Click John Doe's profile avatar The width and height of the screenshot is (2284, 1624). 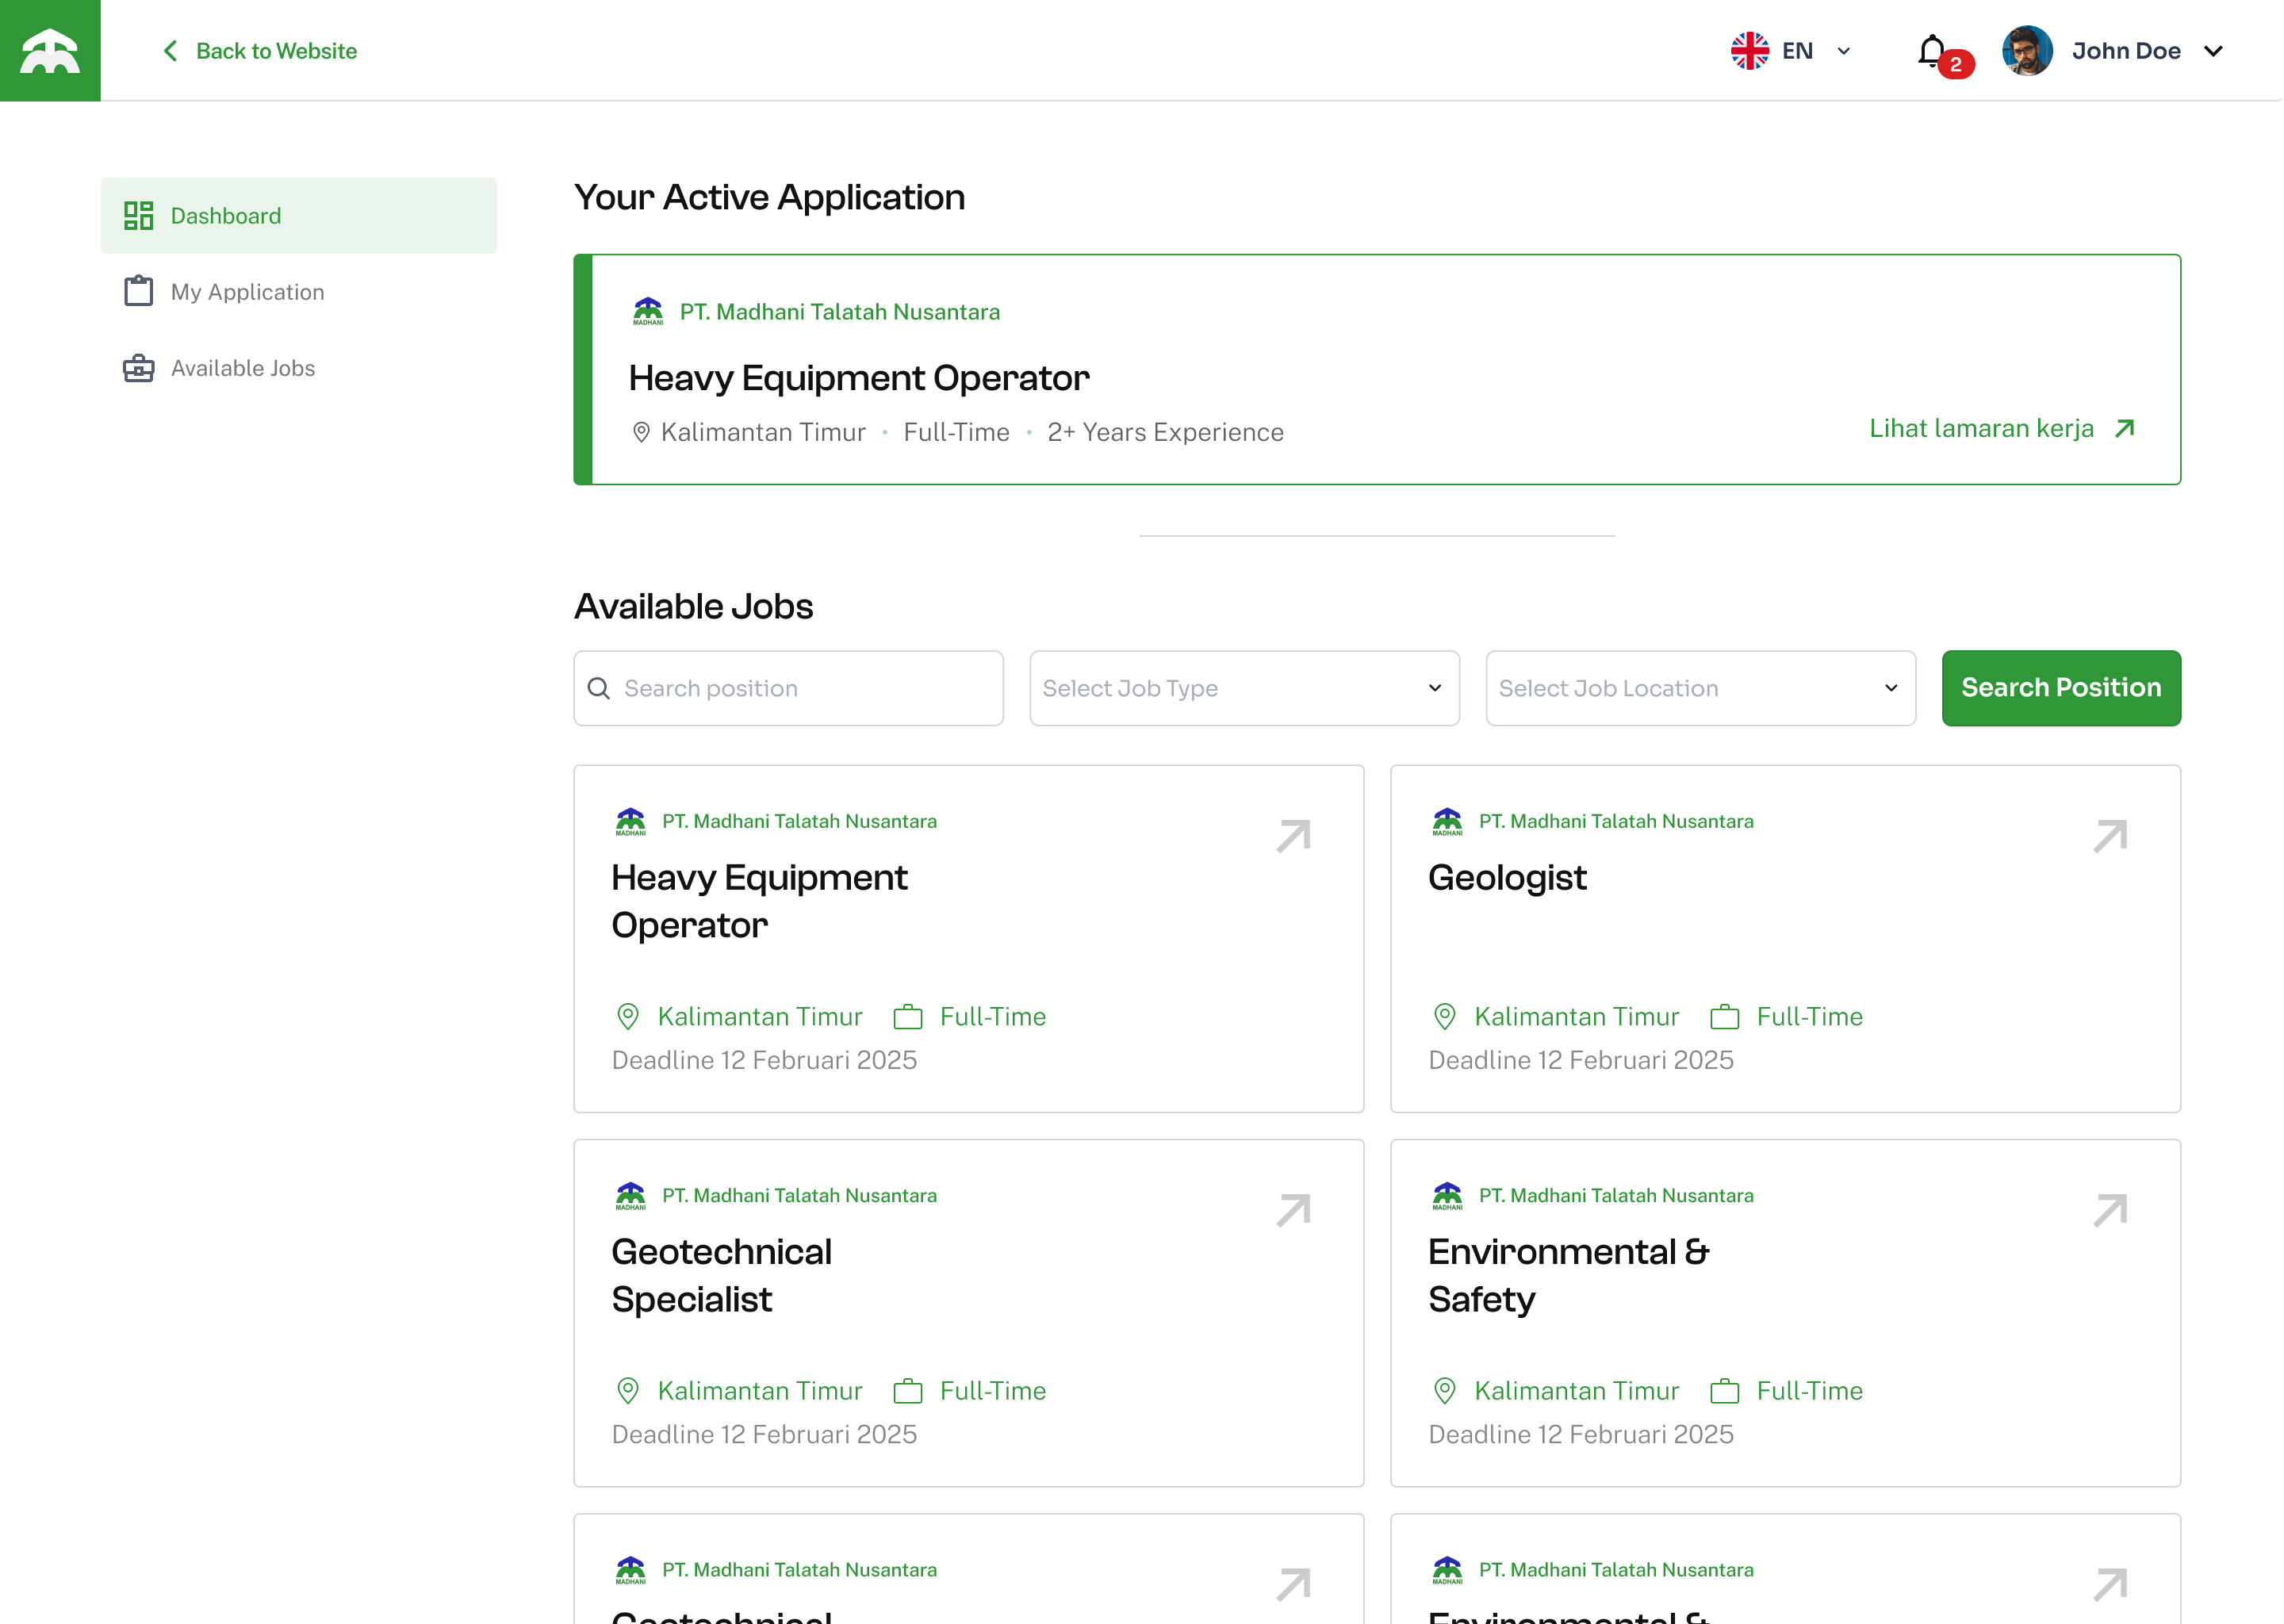click(x=2027, y=51)
